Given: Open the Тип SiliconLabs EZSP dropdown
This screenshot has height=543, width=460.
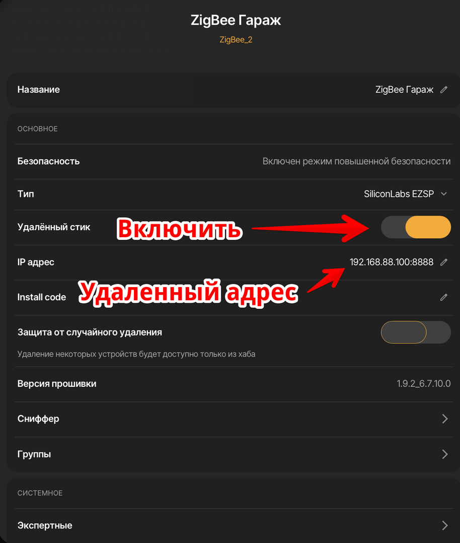Looking at the screenshot, I should click(405, 194).
